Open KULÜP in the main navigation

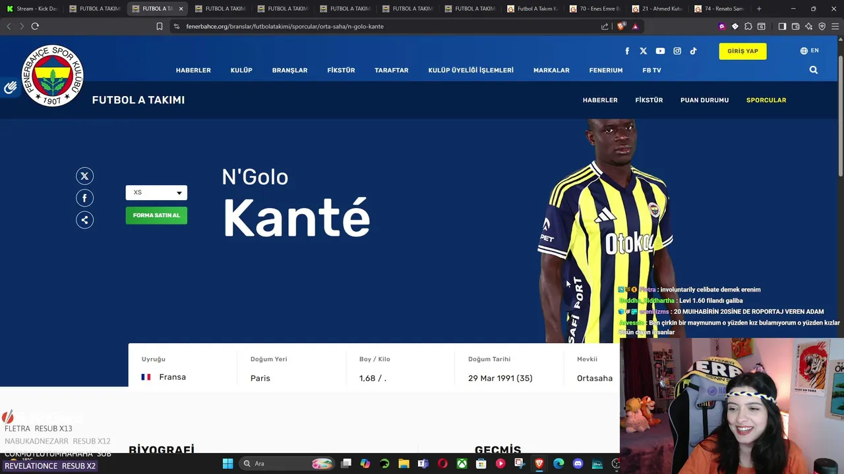click(x=241, y=70)
